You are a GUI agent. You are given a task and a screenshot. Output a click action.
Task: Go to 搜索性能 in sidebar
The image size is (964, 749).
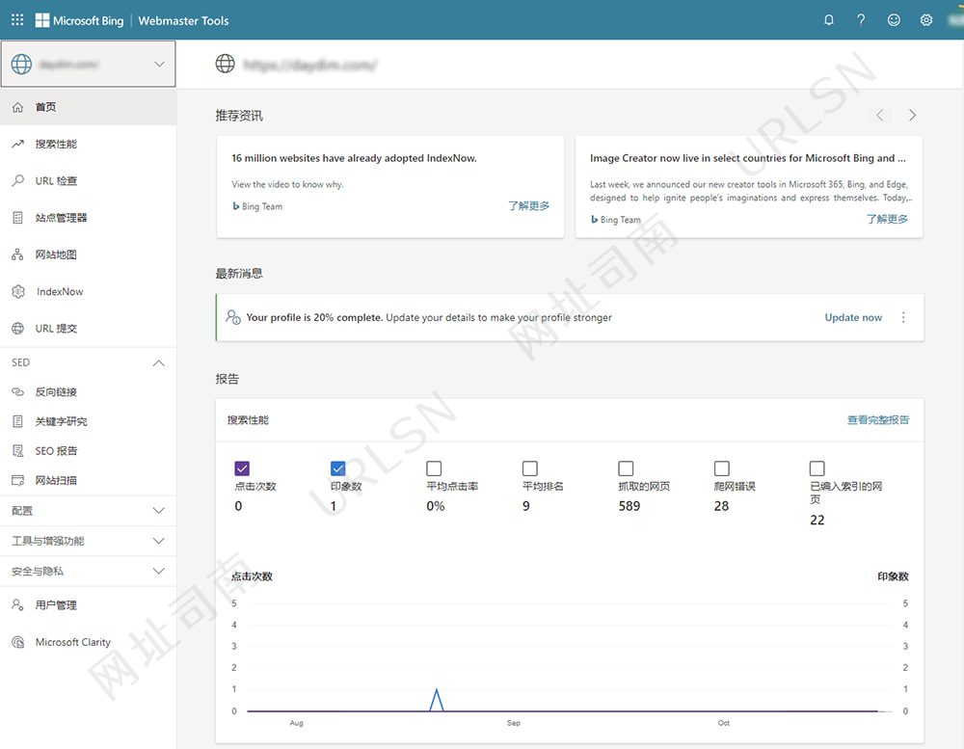point(56,145)
